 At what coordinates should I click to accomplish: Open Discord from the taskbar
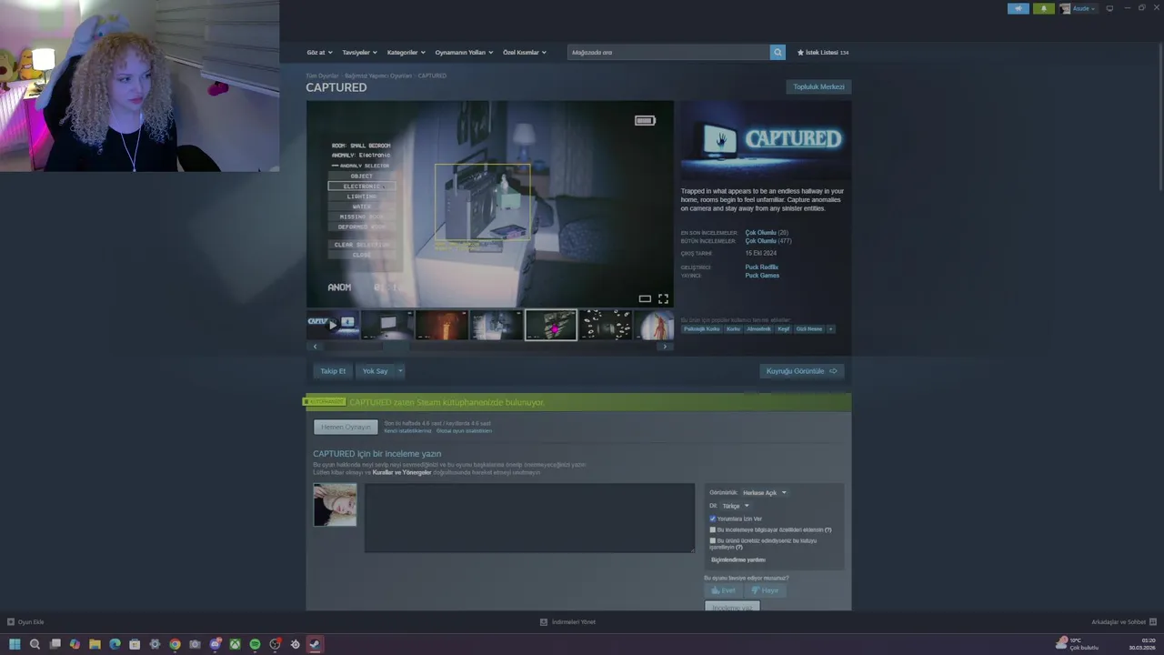(x=215, y=644)
